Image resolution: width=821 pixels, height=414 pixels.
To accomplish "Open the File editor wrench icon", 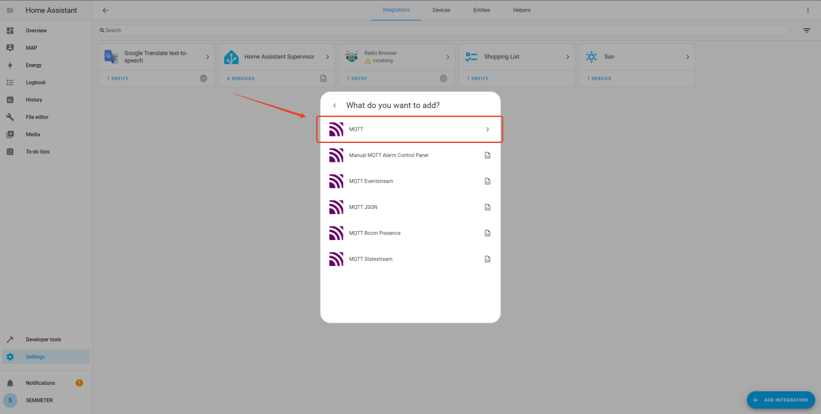I will pyautogui.click(x=10, y=117).
